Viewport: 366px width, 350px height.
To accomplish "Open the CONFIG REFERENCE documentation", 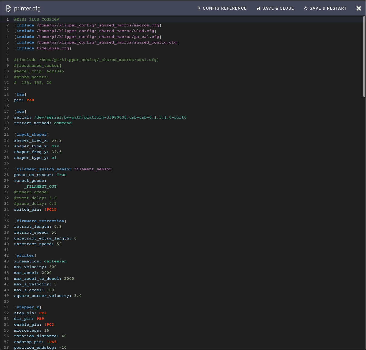I will 224,8.
